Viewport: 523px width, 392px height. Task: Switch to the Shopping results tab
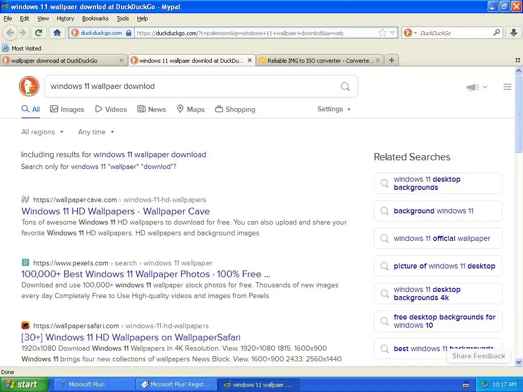[x=235, y=109]
